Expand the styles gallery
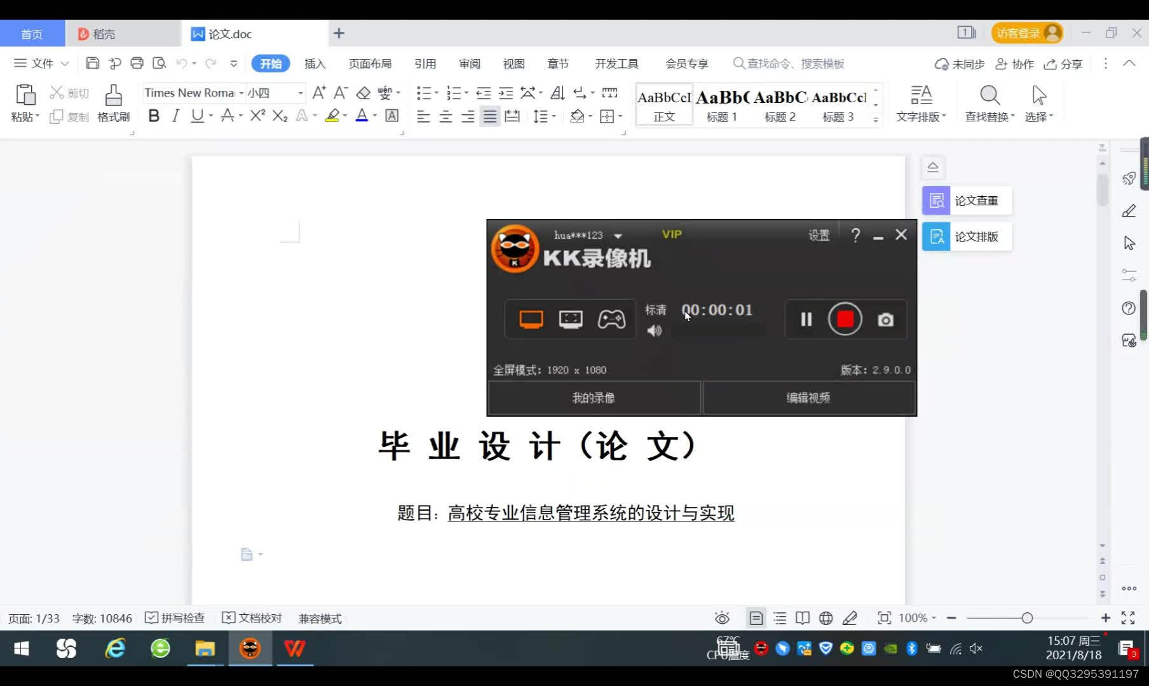Screen dimensions: 1149x686 tap(876, 119)
